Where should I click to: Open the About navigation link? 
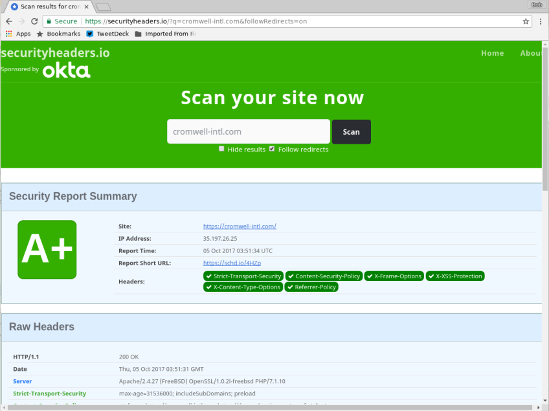pos(531,53)
